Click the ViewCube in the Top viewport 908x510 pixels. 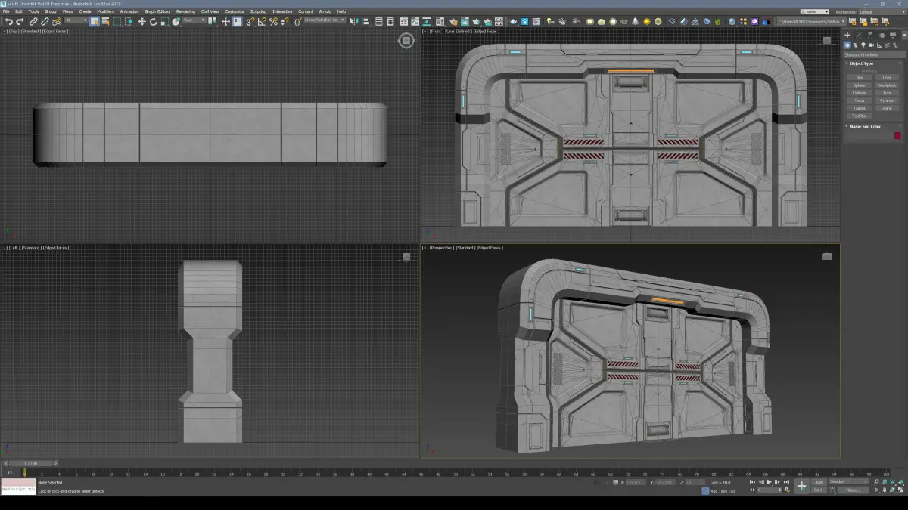click(406, 40)
